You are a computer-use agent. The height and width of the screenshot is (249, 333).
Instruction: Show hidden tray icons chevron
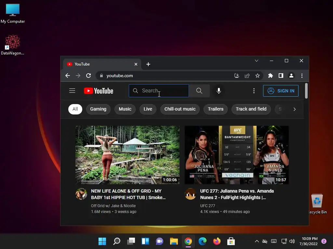tap(257, 241)
